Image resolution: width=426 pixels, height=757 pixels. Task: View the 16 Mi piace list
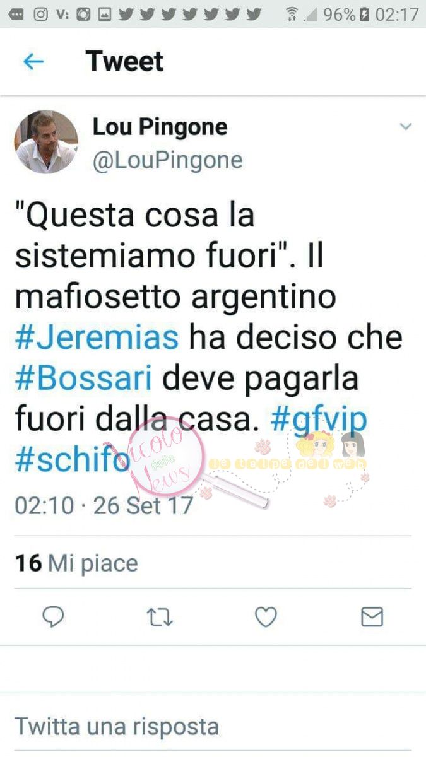click(x=76, y=562)
